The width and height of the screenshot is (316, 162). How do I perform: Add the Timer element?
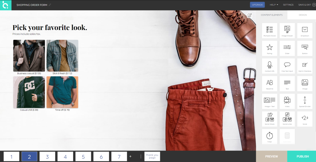269,136
